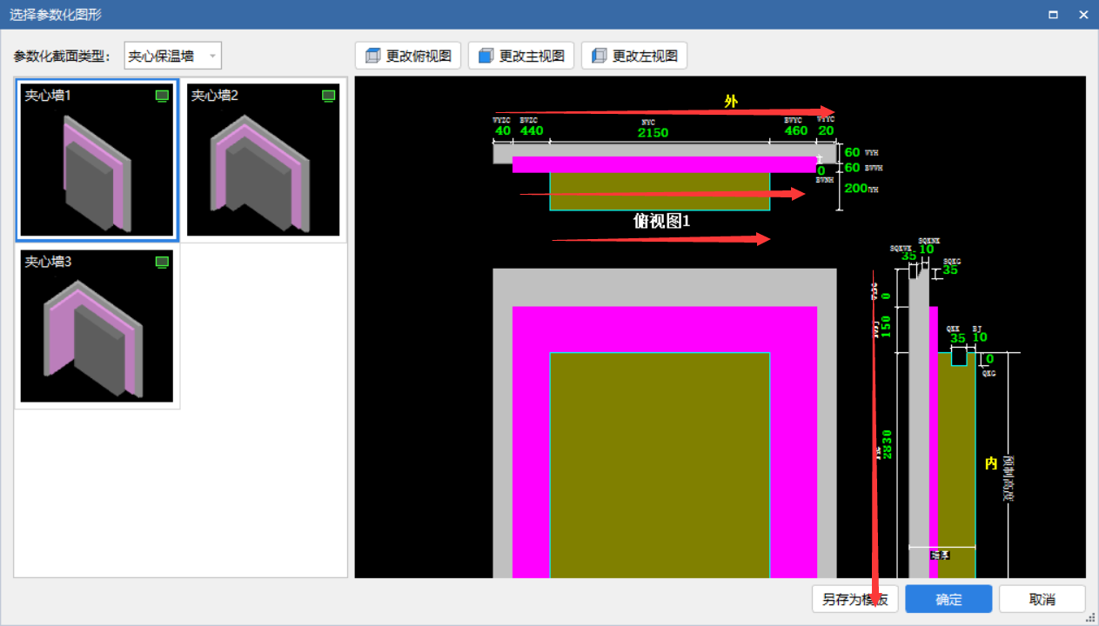
Task: Click the QKK value 35
Action: point(958,338)
